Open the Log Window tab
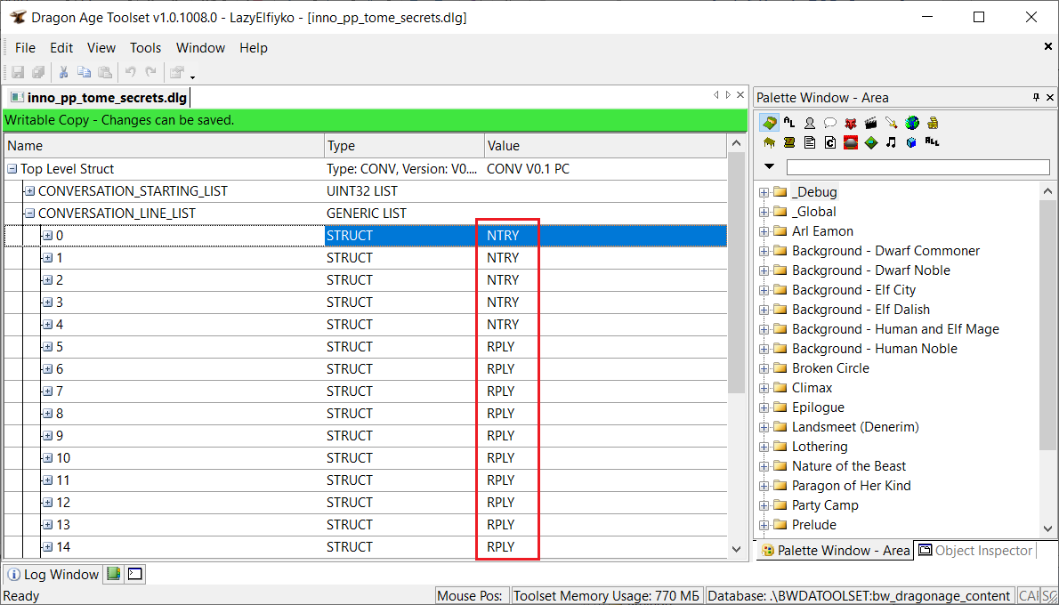The width and height of the screenshot is (1059, 605). (x=54, y=575)
